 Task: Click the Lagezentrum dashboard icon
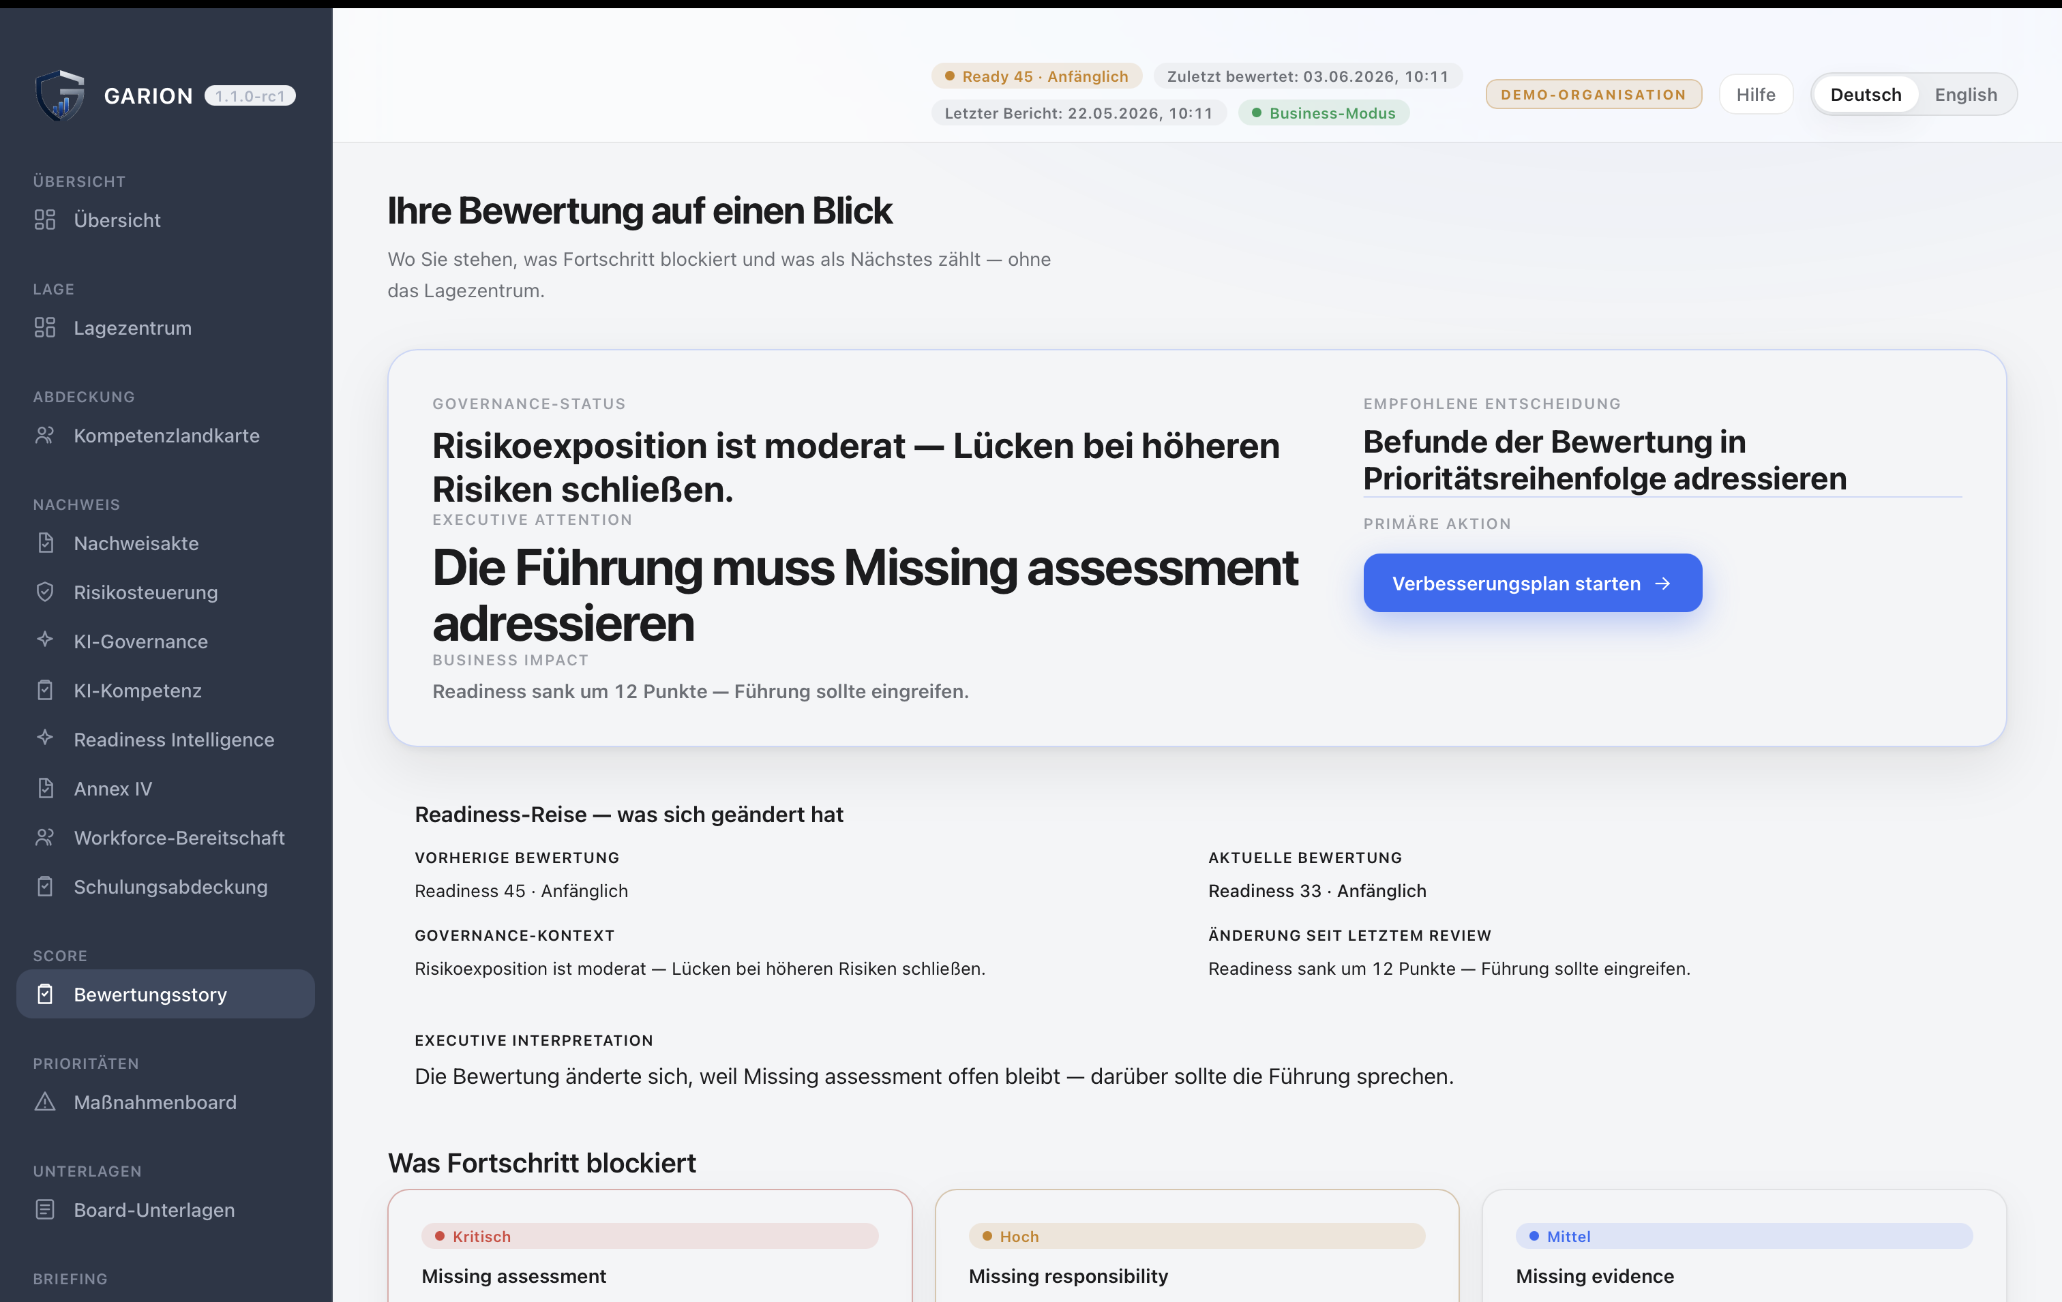click(44, 328)
